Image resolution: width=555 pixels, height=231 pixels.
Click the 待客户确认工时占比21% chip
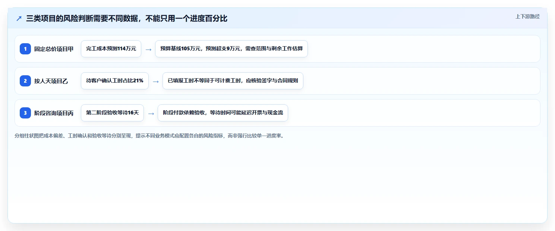tap(115, 81)
